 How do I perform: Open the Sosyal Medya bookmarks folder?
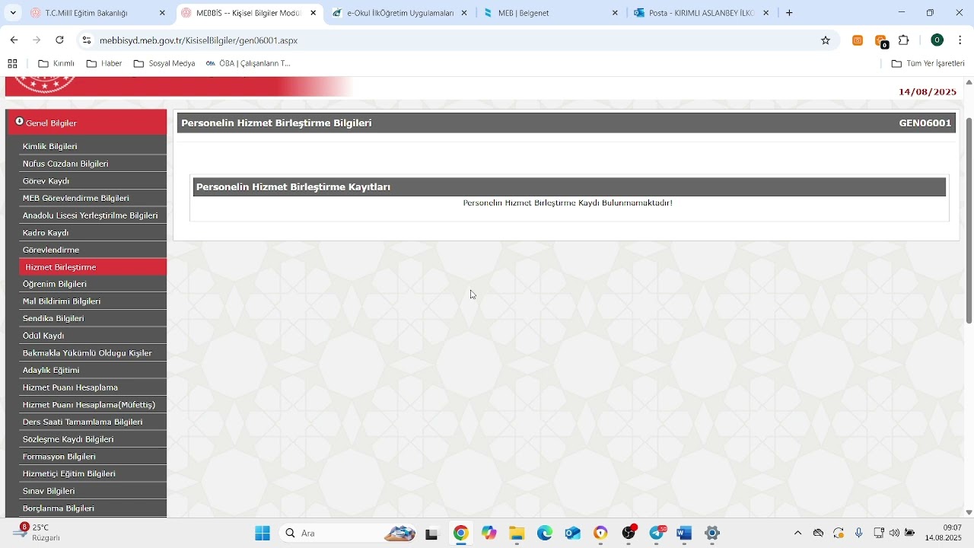pos(164,64)
